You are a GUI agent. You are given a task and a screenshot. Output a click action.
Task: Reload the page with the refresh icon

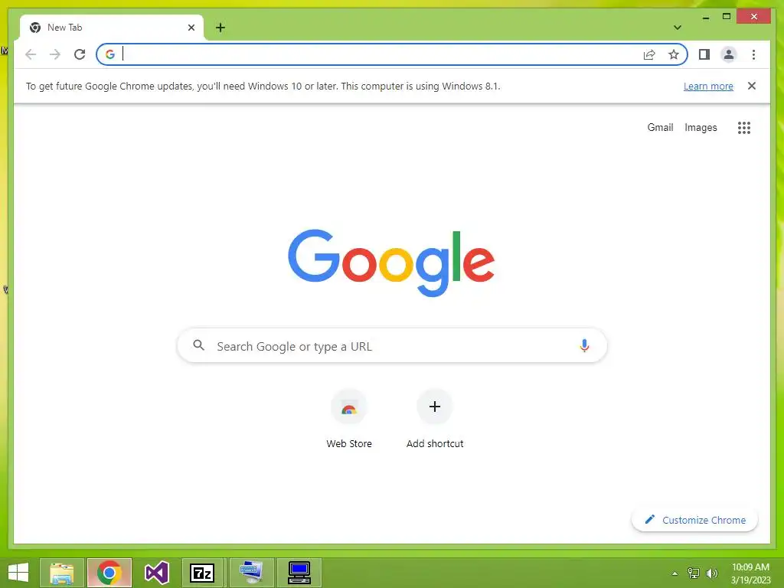[80, 54]
